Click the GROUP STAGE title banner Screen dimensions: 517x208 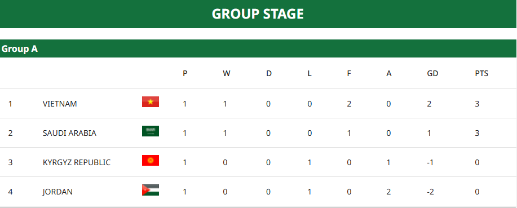258,14
